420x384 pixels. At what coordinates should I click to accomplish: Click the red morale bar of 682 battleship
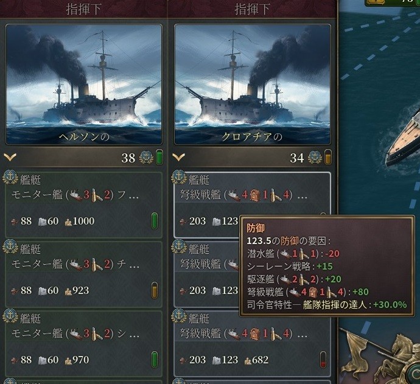(323, 360)
